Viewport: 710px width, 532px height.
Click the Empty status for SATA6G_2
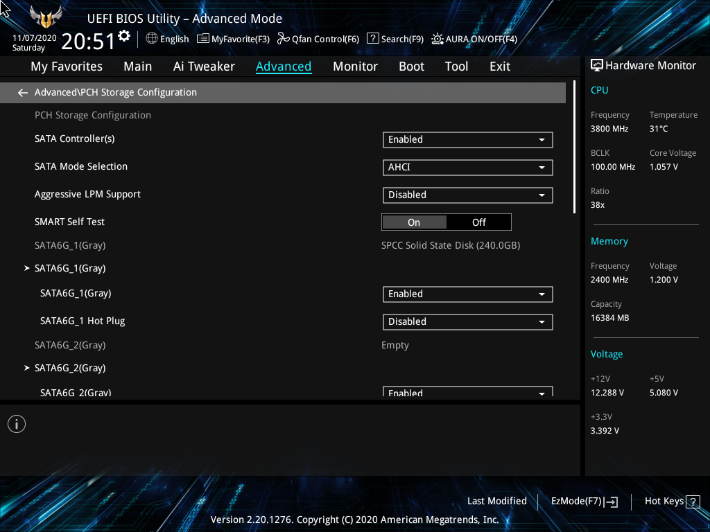[395, 345]
